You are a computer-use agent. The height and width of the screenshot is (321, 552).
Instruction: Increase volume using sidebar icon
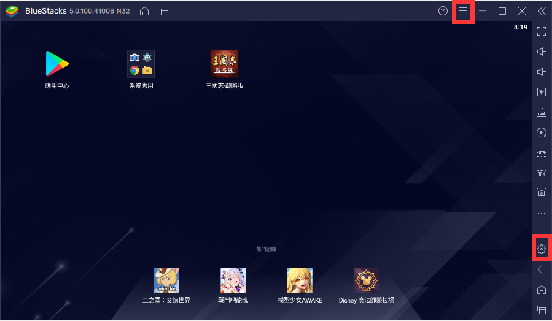pyautogui.click(x=542, y=52)
